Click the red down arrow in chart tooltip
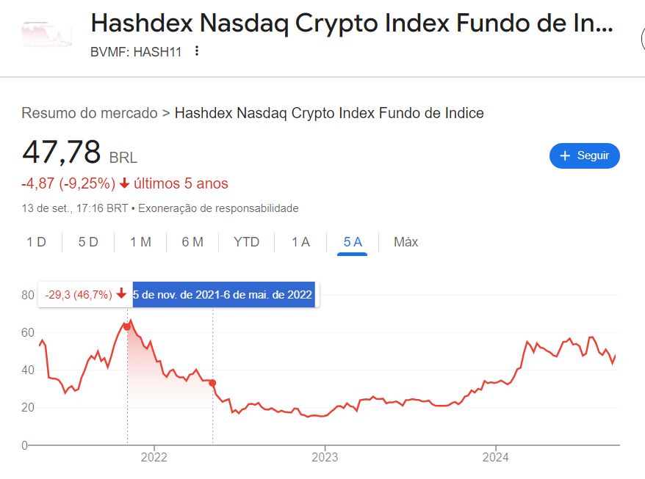This screenshot has width=645, height=479. pyautogui.click(x=121, y=294)
